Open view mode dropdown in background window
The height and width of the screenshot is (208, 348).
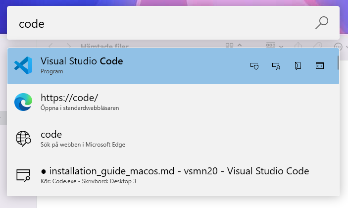coord(234,45)
